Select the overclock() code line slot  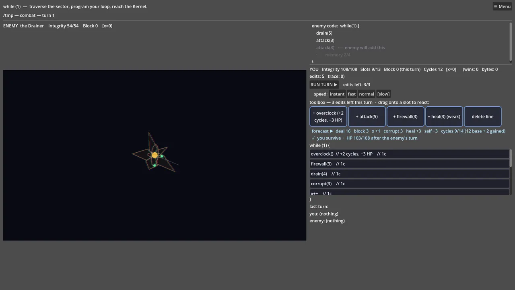tap(410, 154)
